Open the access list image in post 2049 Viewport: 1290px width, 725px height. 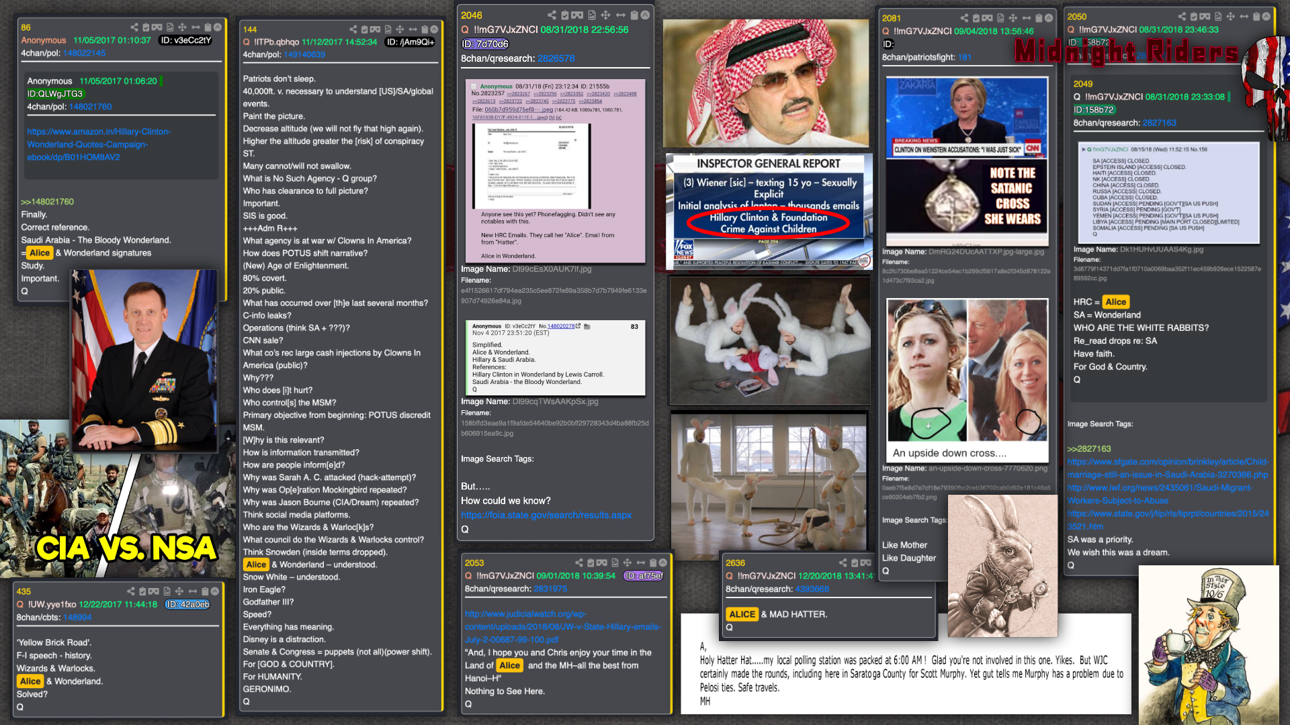click(1168, 192)
